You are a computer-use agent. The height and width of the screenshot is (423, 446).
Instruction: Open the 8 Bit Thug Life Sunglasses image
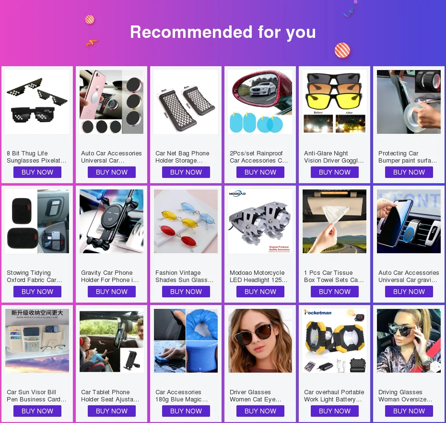click(37, 102)
